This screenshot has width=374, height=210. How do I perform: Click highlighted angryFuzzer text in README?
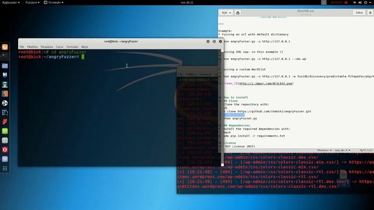coord(234,115)
